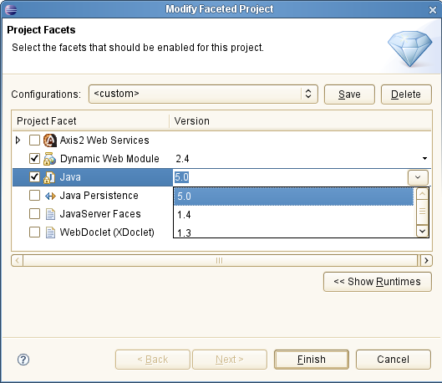Image resolution: width=442 pixels, height=383 pixels.
Task: Click the Axis2 Web Services facet icon
Action: coord(50,140)
